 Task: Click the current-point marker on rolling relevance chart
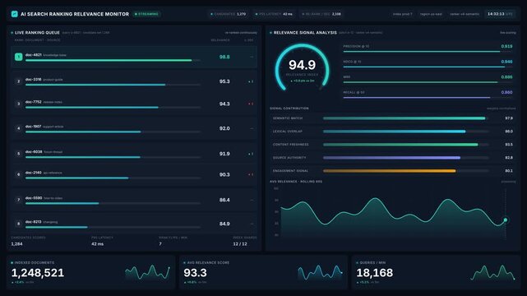click(x=505, y=220)
